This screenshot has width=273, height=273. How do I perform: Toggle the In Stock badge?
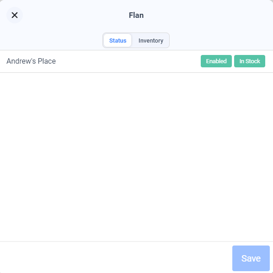pyautogui.click(x=250, y=61)
